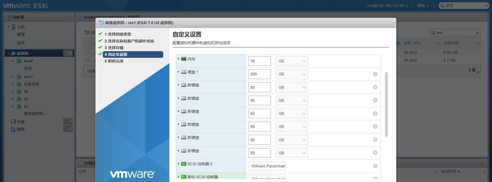Select wizard step 4 自定义设置
Image resolution: width=492 pixels, height=182 pixels.
(x=133, y=55)
